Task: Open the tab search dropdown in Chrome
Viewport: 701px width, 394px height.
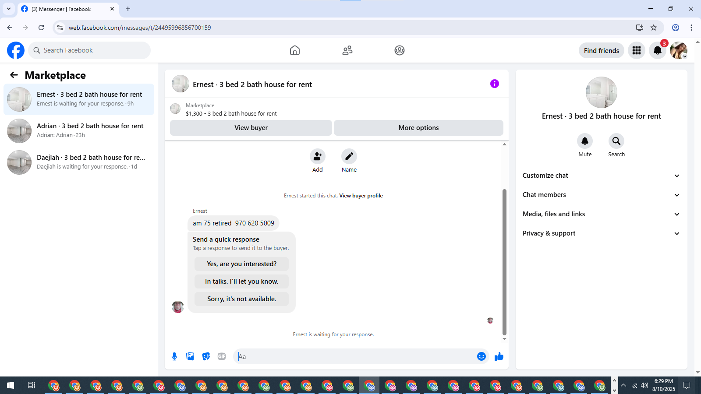Action: [x=9, y=9]
